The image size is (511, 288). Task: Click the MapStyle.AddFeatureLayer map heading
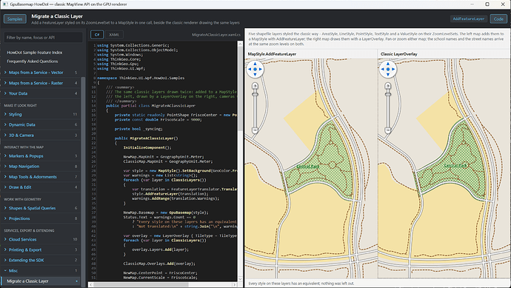point(272,54)
